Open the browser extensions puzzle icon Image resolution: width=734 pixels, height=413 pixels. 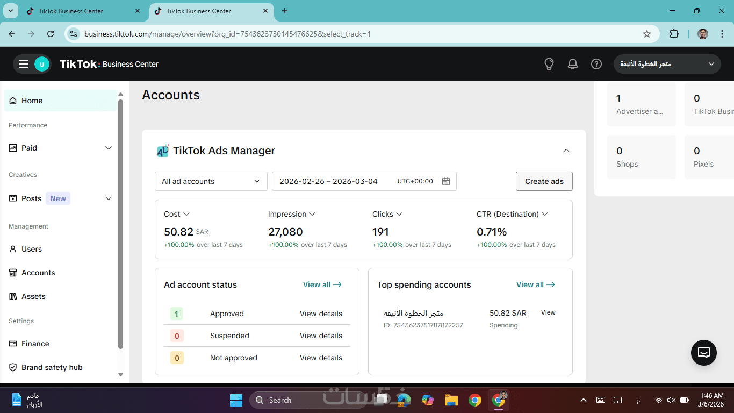[x=674, y=34]
